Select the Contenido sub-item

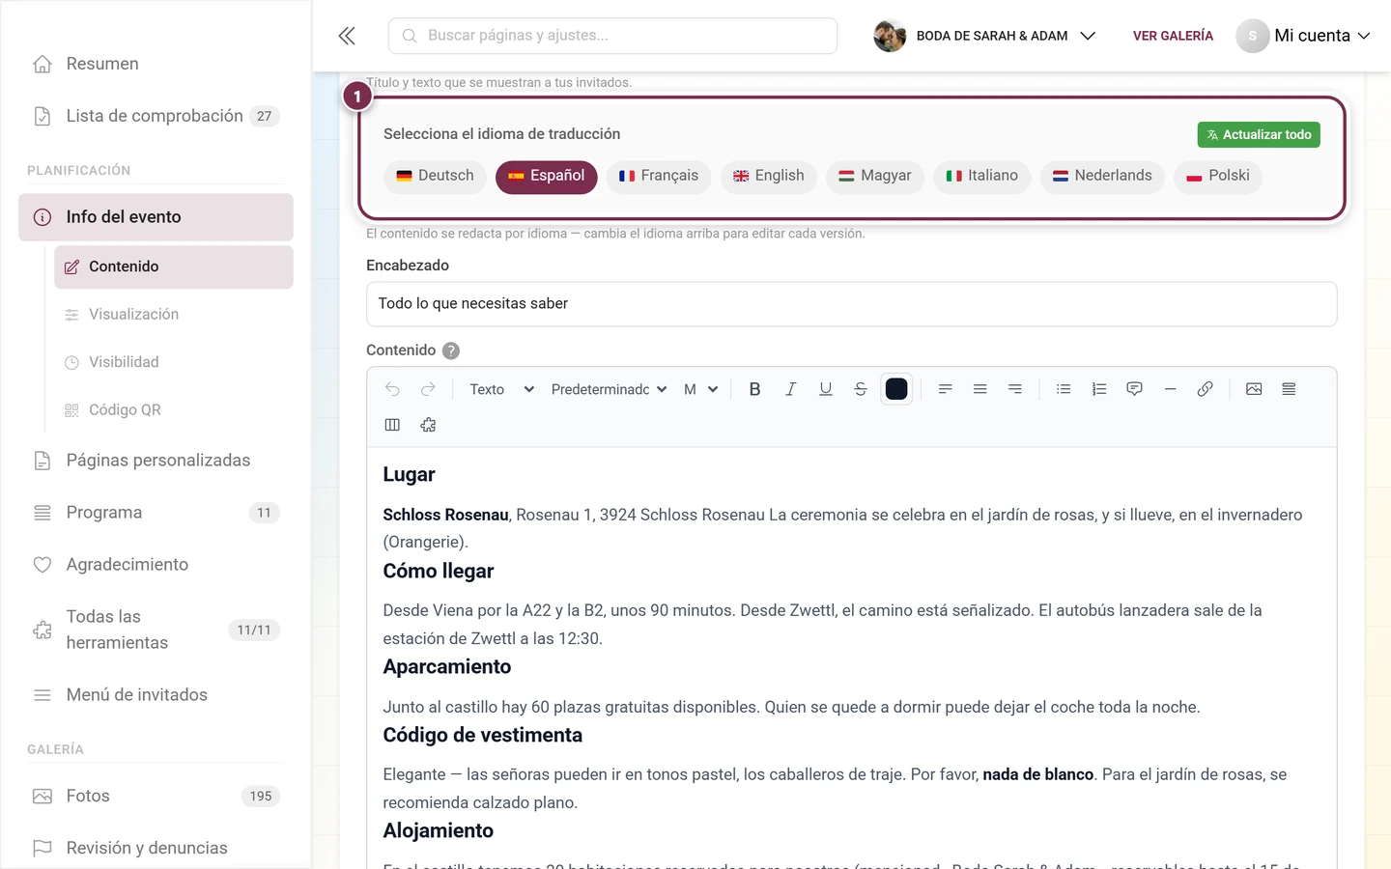[x=174, y=266]
